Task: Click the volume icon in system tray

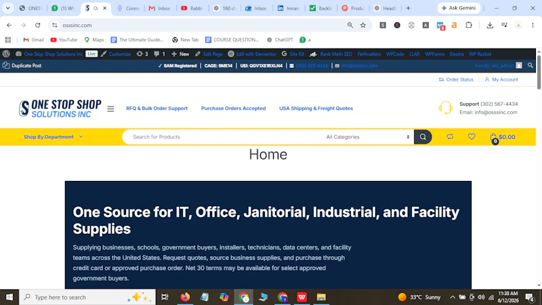Action: click(x=481, y=297)
